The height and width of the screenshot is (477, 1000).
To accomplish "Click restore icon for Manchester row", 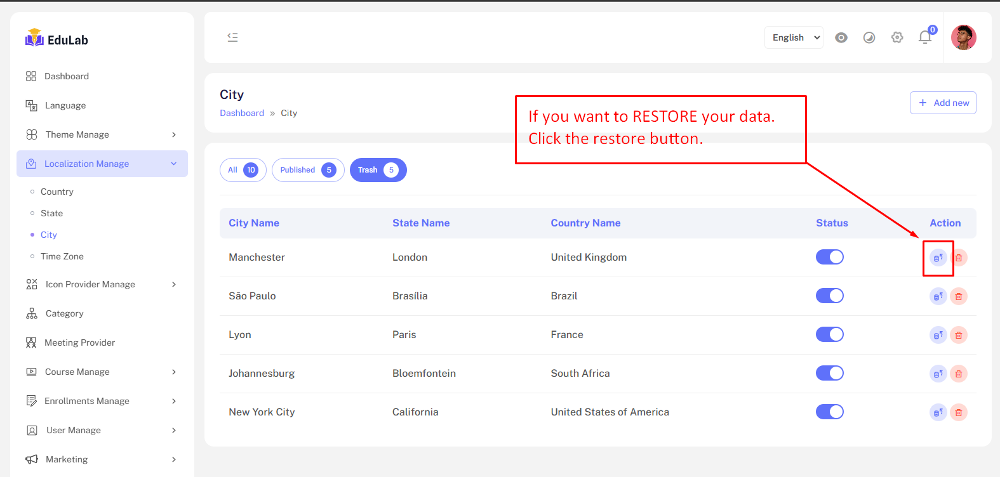I will coord(938,258).
